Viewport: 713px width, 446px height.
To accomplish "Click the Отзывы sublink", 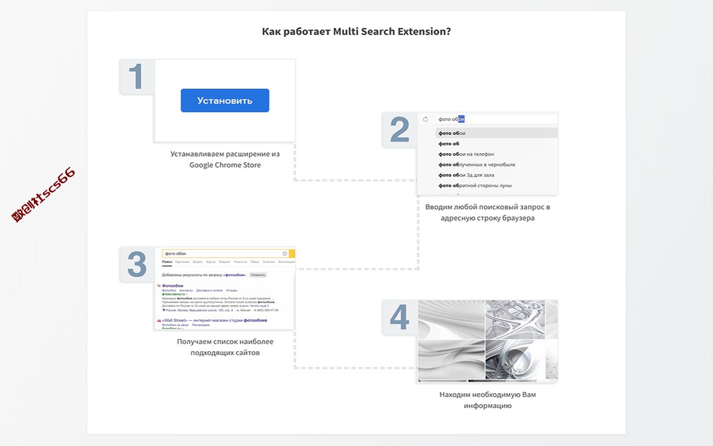I will (x=232, y=290).
